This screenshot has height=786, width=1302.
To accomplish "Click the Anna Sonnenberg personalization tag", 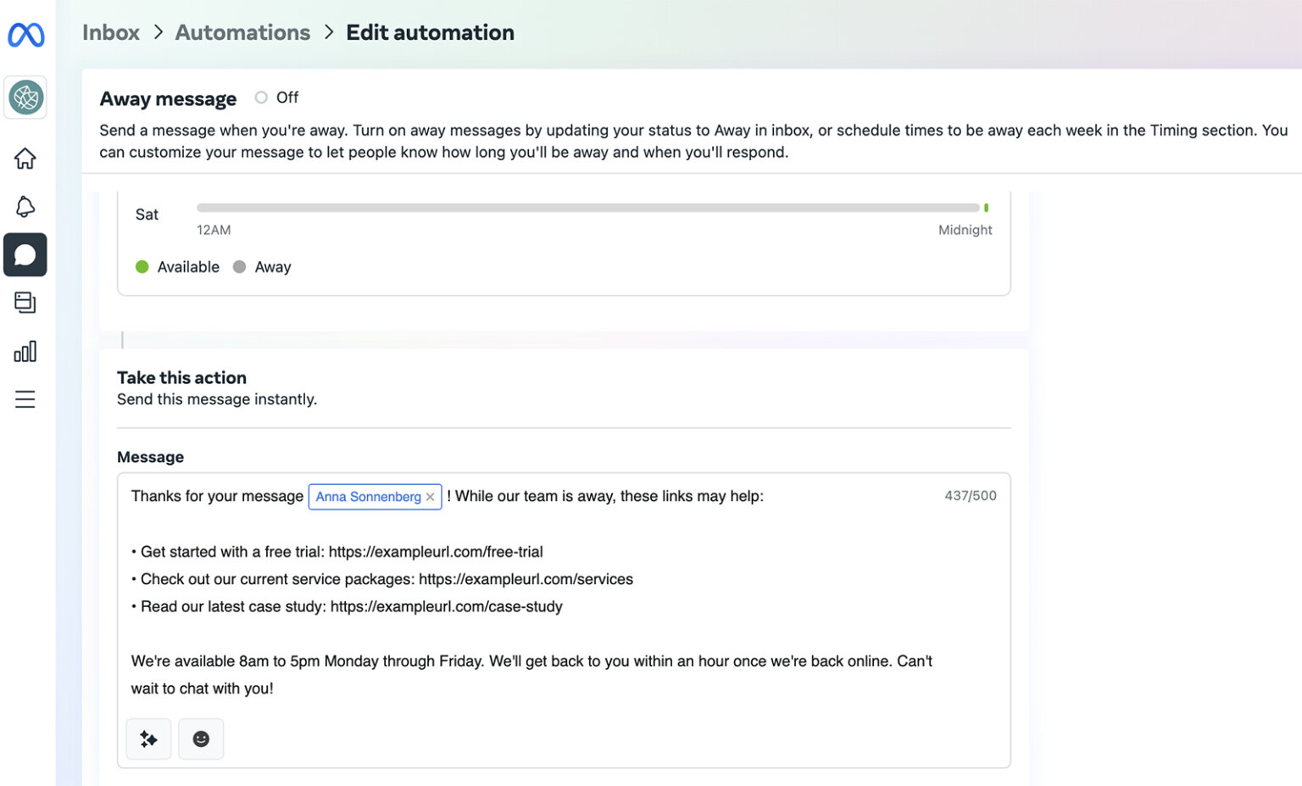I will [366, 497].
